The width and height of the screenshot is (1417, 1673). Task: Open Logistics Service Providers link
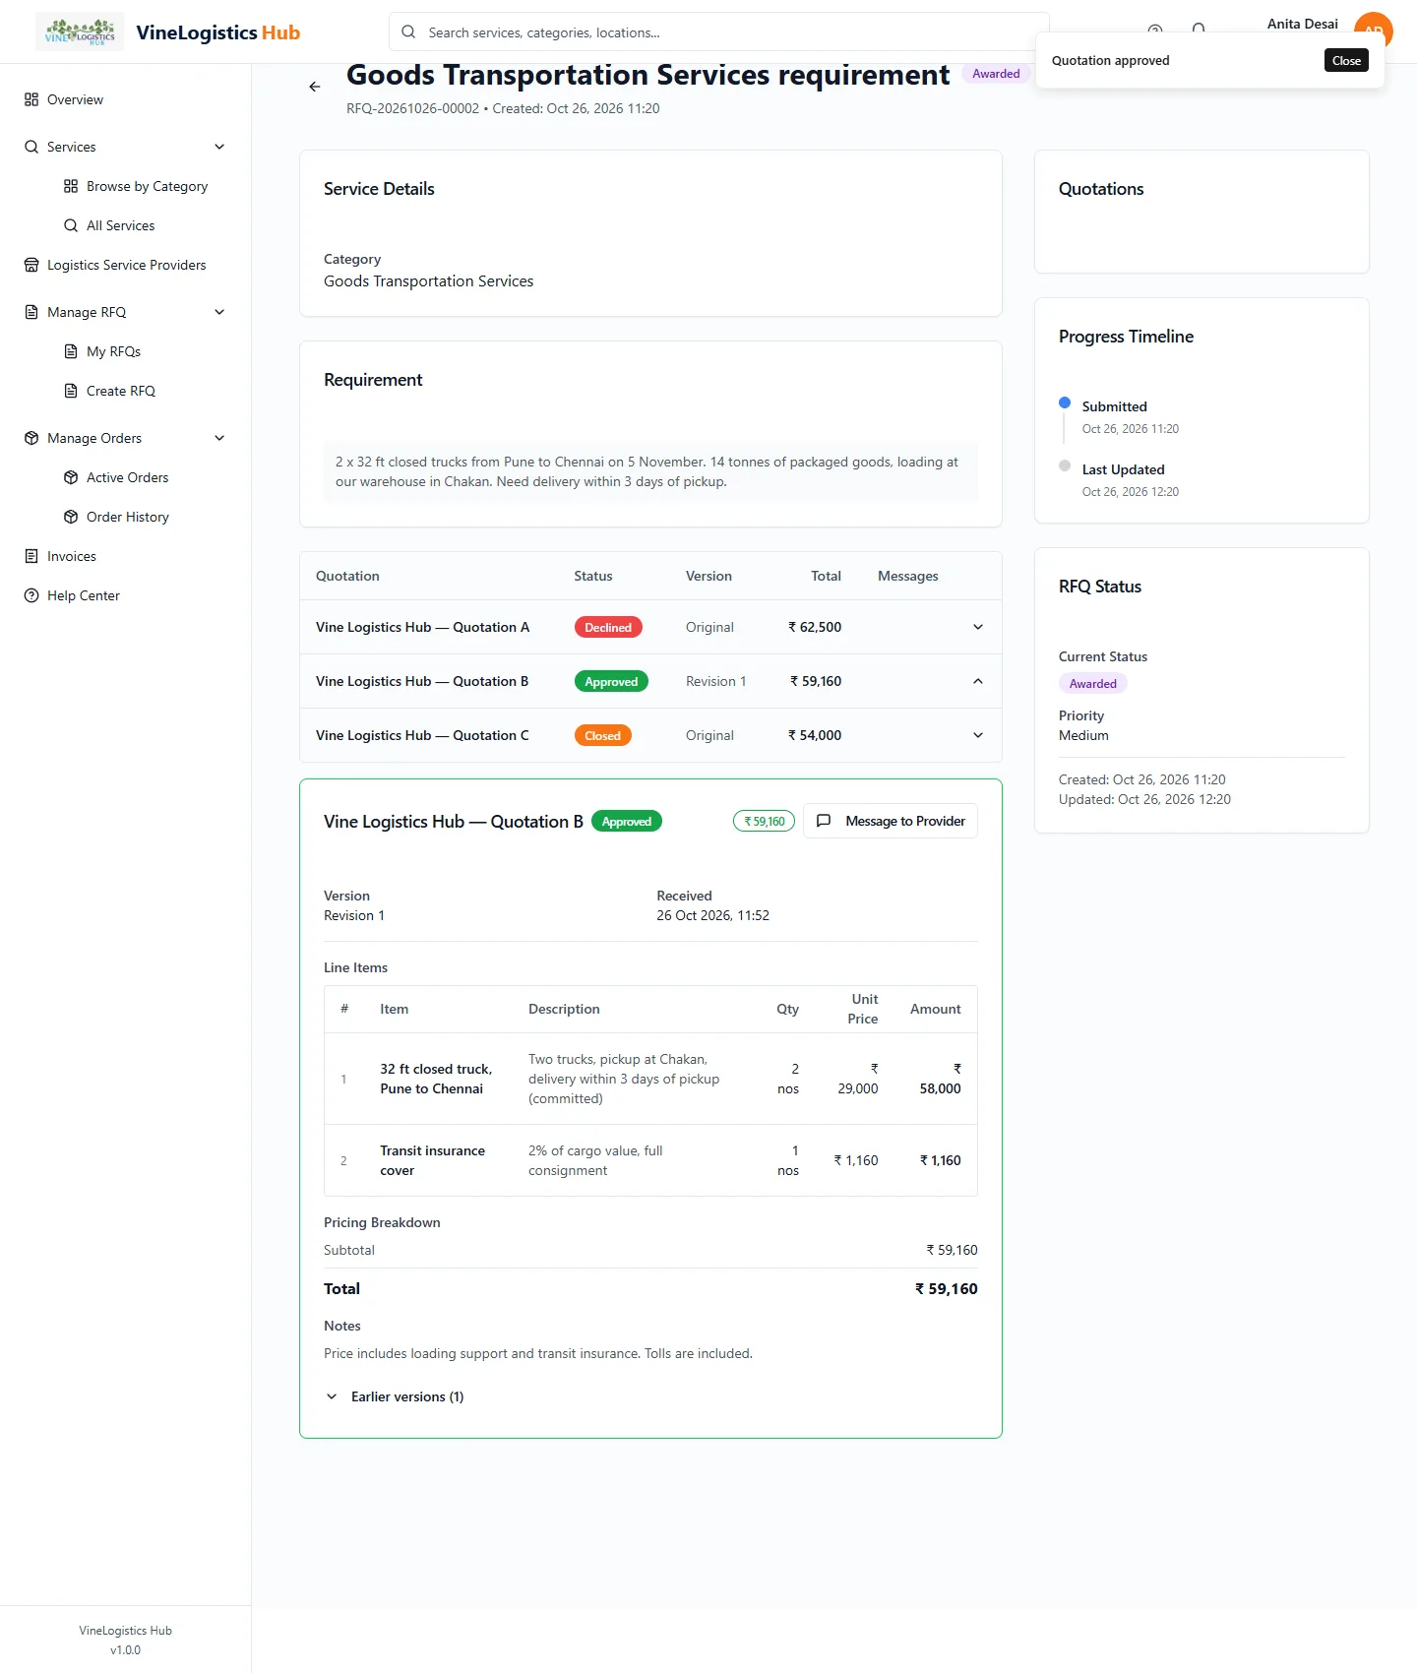[126, 265]
